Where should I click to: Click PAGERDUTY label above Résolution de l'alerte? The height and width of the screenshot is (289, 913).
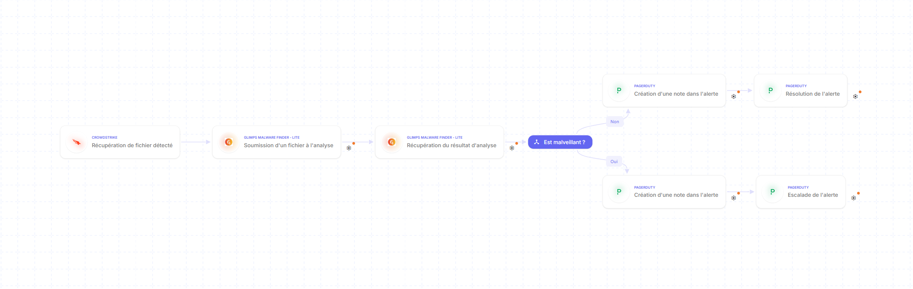[796, 86]
